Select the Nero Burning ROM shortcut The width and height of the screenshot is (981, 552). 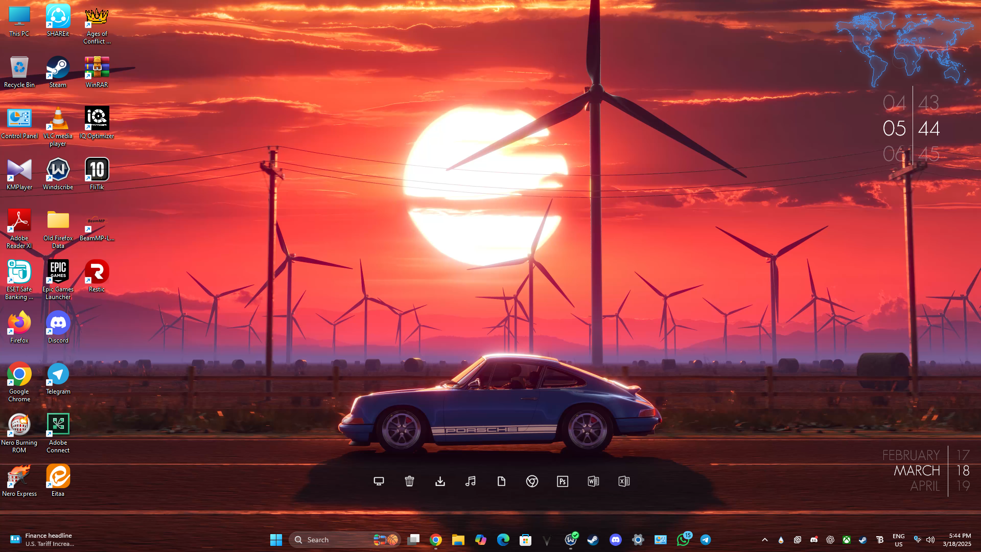19,434
